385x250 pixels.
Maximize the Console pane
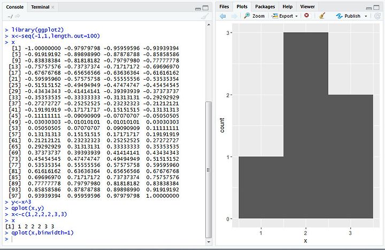pos(205,8)
